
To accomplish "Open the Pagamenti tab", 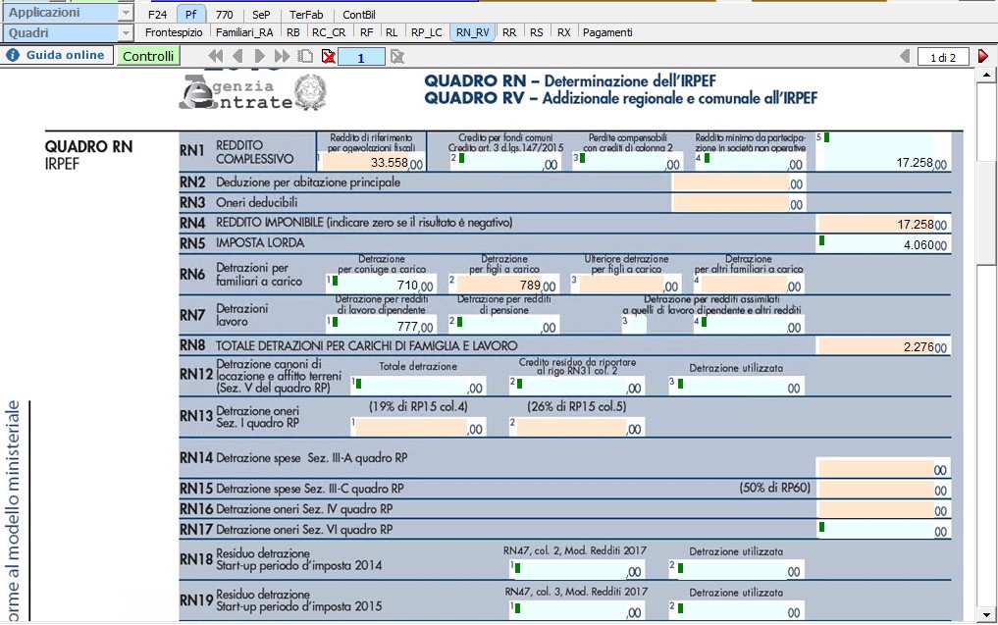I will (x=607, y=32).
